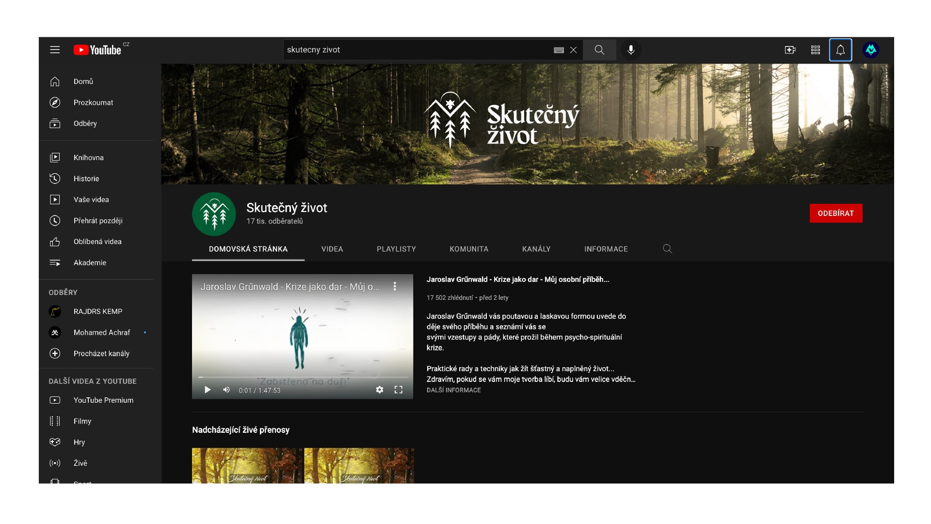931x524 pixels.
Task: Open the second upcoming stream thumbnail
Action: point(359,466)
